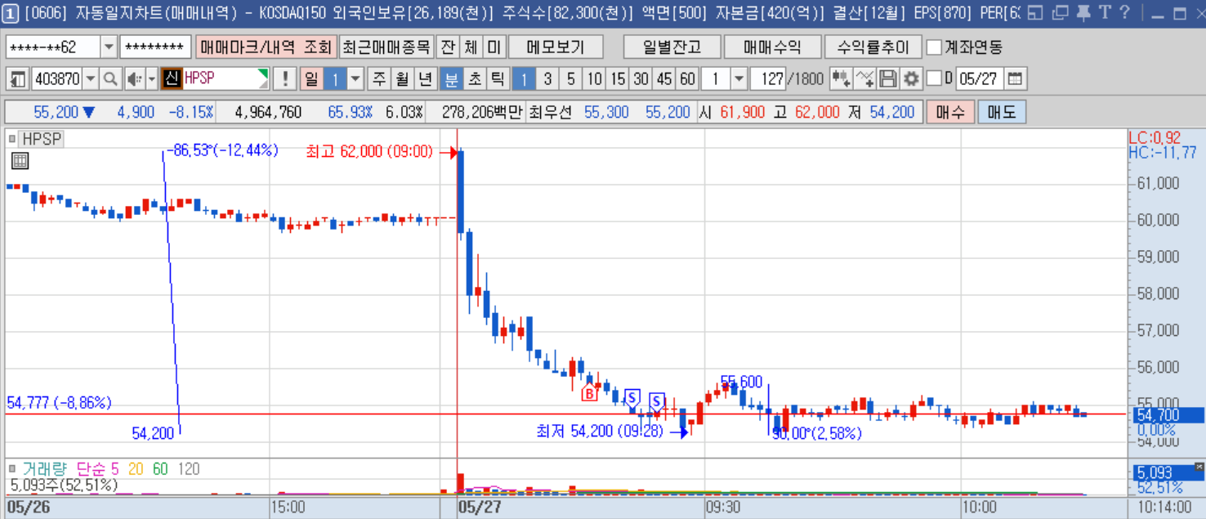The width and height of the screenshot is (1206, 519).
Task: Open chart settings gear icon
Action: (911, 79)
